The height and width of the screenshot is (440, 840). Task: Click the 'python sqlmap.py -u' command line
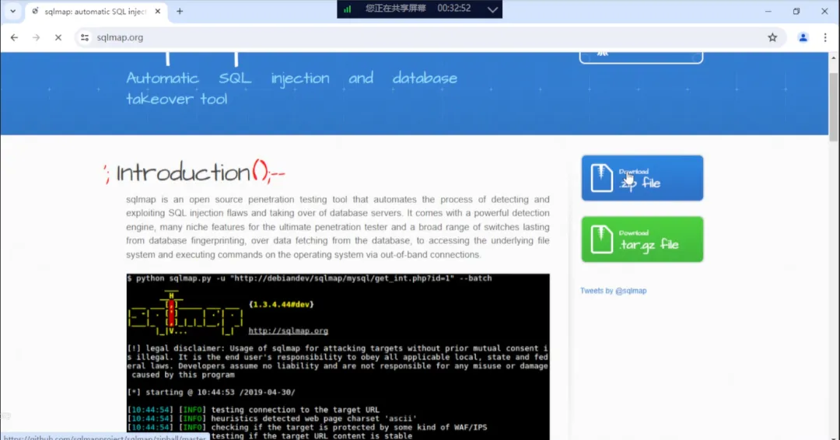click(309, 278)
